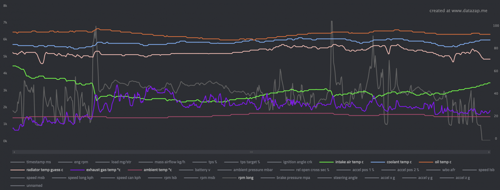This screenshot has width=500, height=190.
Task: Show the accel y g series
Action: click(417, 178)
